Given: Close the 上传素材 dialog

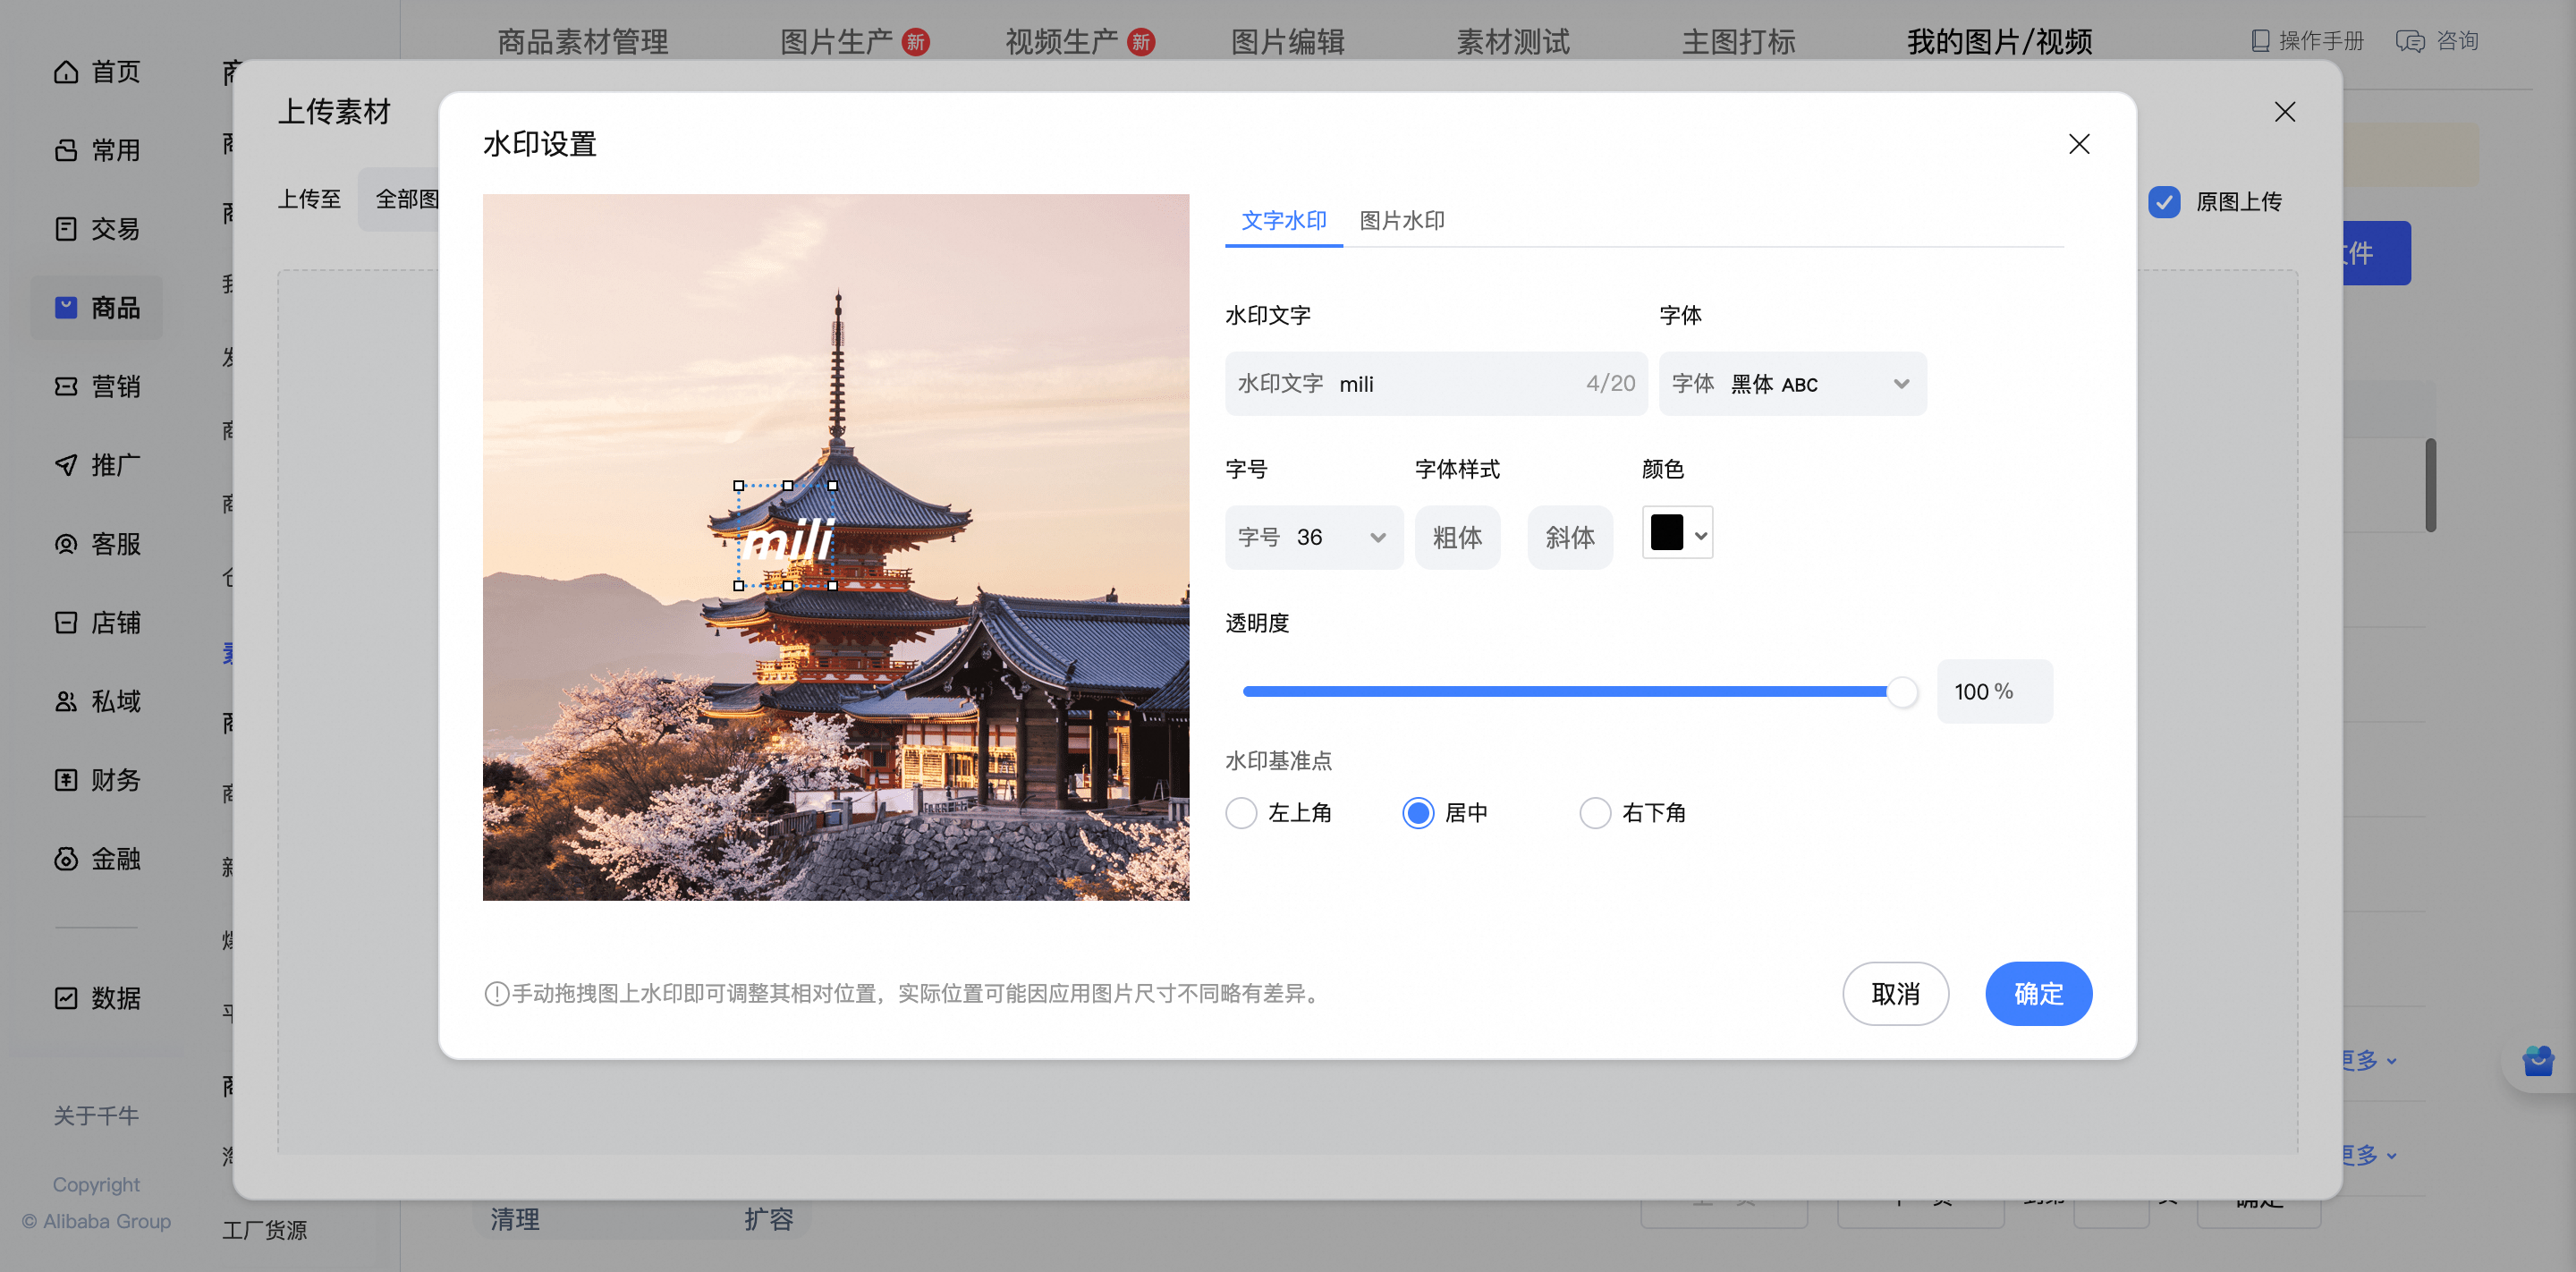Looking at the screenshot, I should coord(2284,112).
